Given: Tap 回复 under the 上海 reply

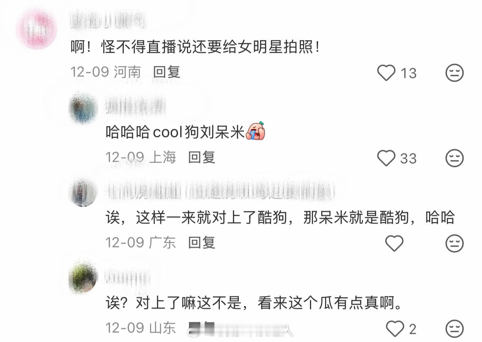Looking at the screenshot, I should (x=202, y=157).
